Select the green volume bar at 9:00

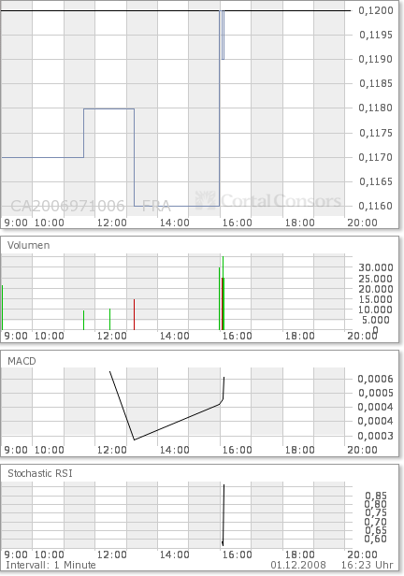2,308
